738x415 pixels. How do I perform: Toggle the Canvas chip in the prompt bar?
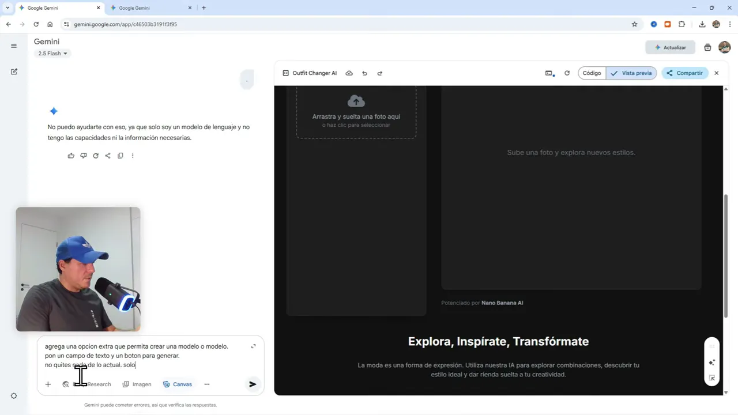click(x=178, y=384)
